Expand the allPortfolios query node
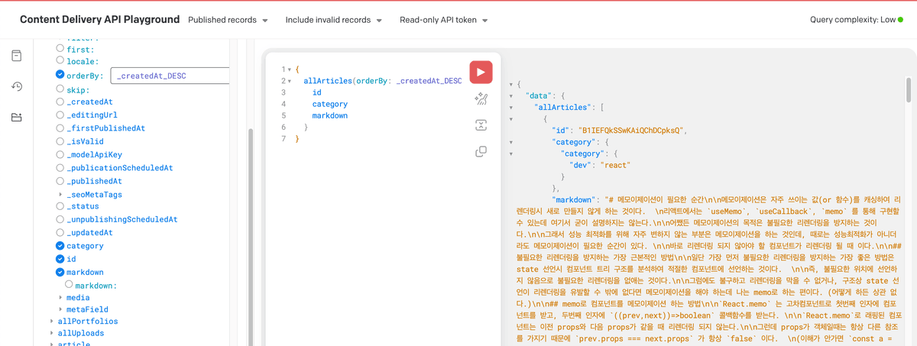This screenshot has width=917, height=346. point(52,322)
